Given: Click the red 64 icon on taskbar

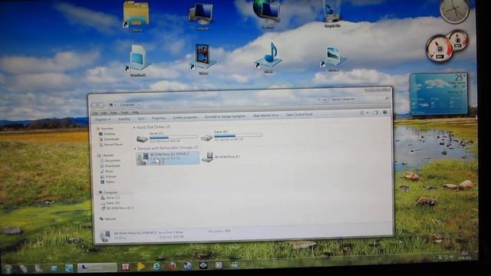Looking at the screenshot, I should tap(125, 267).
